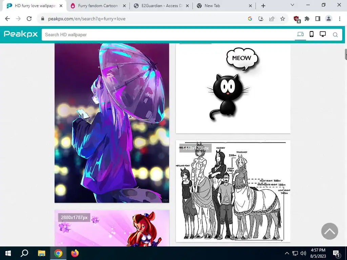Click the Peakpx logo

(x=21, y=34)
